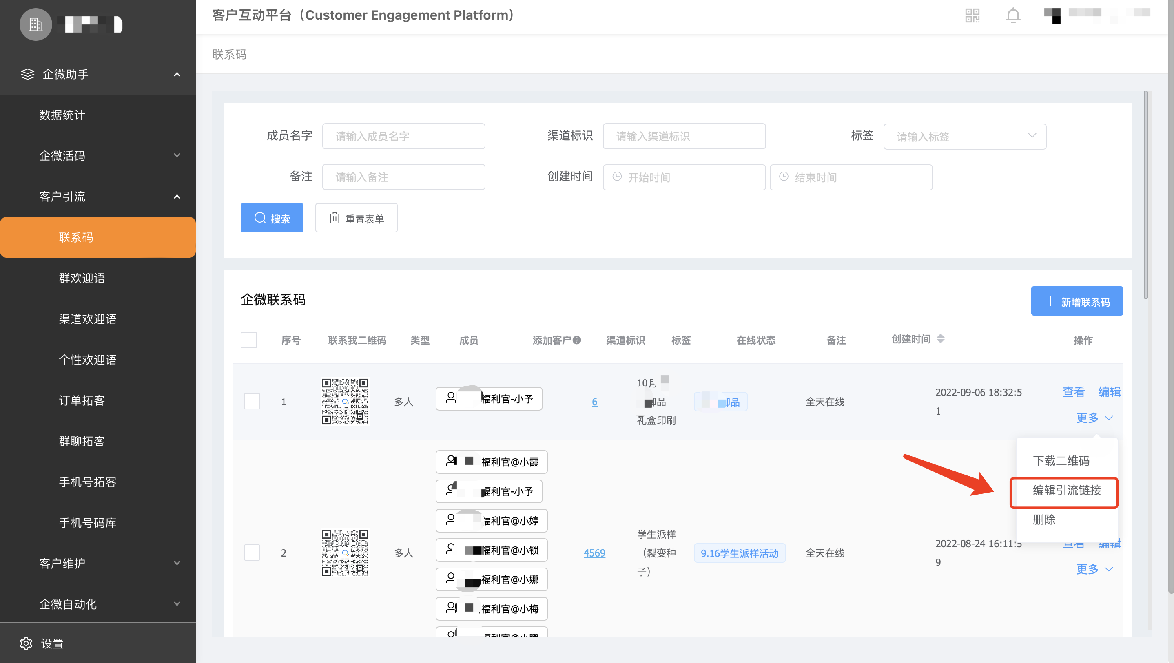
Task: Collapse the 客户引流 submenu
Action: (177, 197)
